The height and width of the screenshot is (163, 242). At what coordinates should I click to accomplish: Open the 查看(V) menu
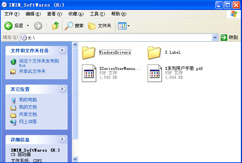pyautogui.click(x=55, y=14)
